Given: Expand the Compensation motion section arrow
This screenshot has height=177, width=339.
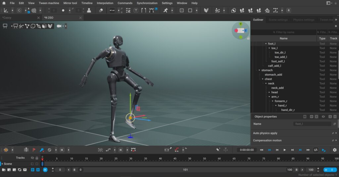Looking at the screenshot, I should [x=336, y=141].
